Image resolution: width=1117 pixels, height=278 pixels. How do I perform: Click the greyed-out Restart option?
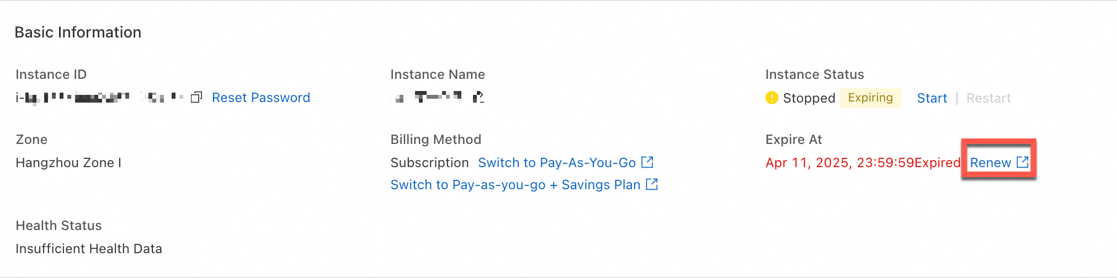pyautogui.click(x=988, y=98)
